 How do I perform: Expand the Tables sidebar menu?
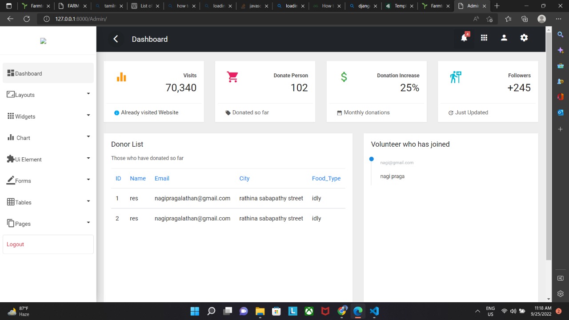pos(48,202)
